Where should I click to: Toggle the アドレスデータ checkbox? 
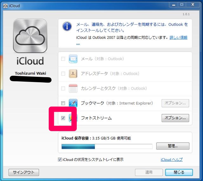coord(63,74)
